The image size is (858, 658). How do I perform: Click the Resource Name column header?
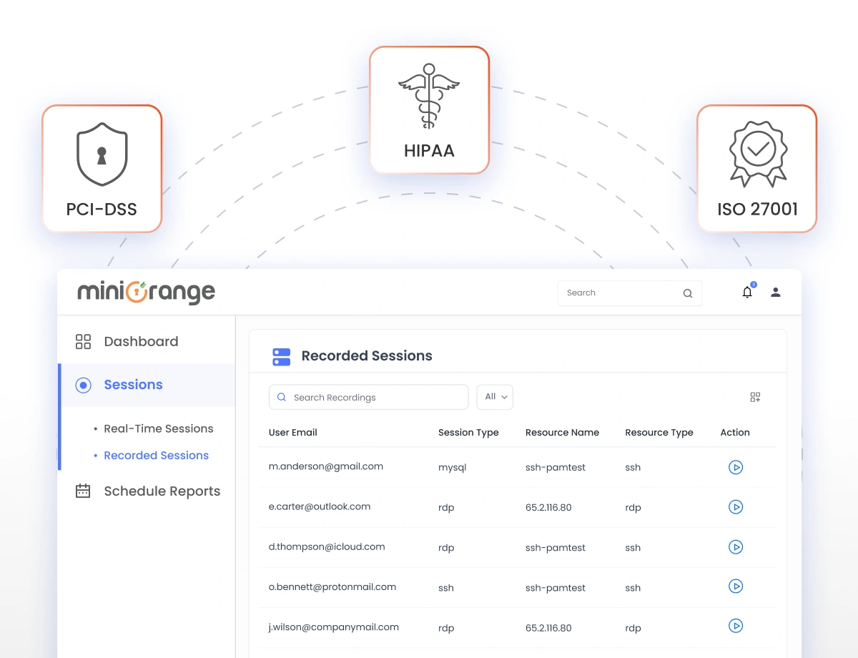click(562, 433)
